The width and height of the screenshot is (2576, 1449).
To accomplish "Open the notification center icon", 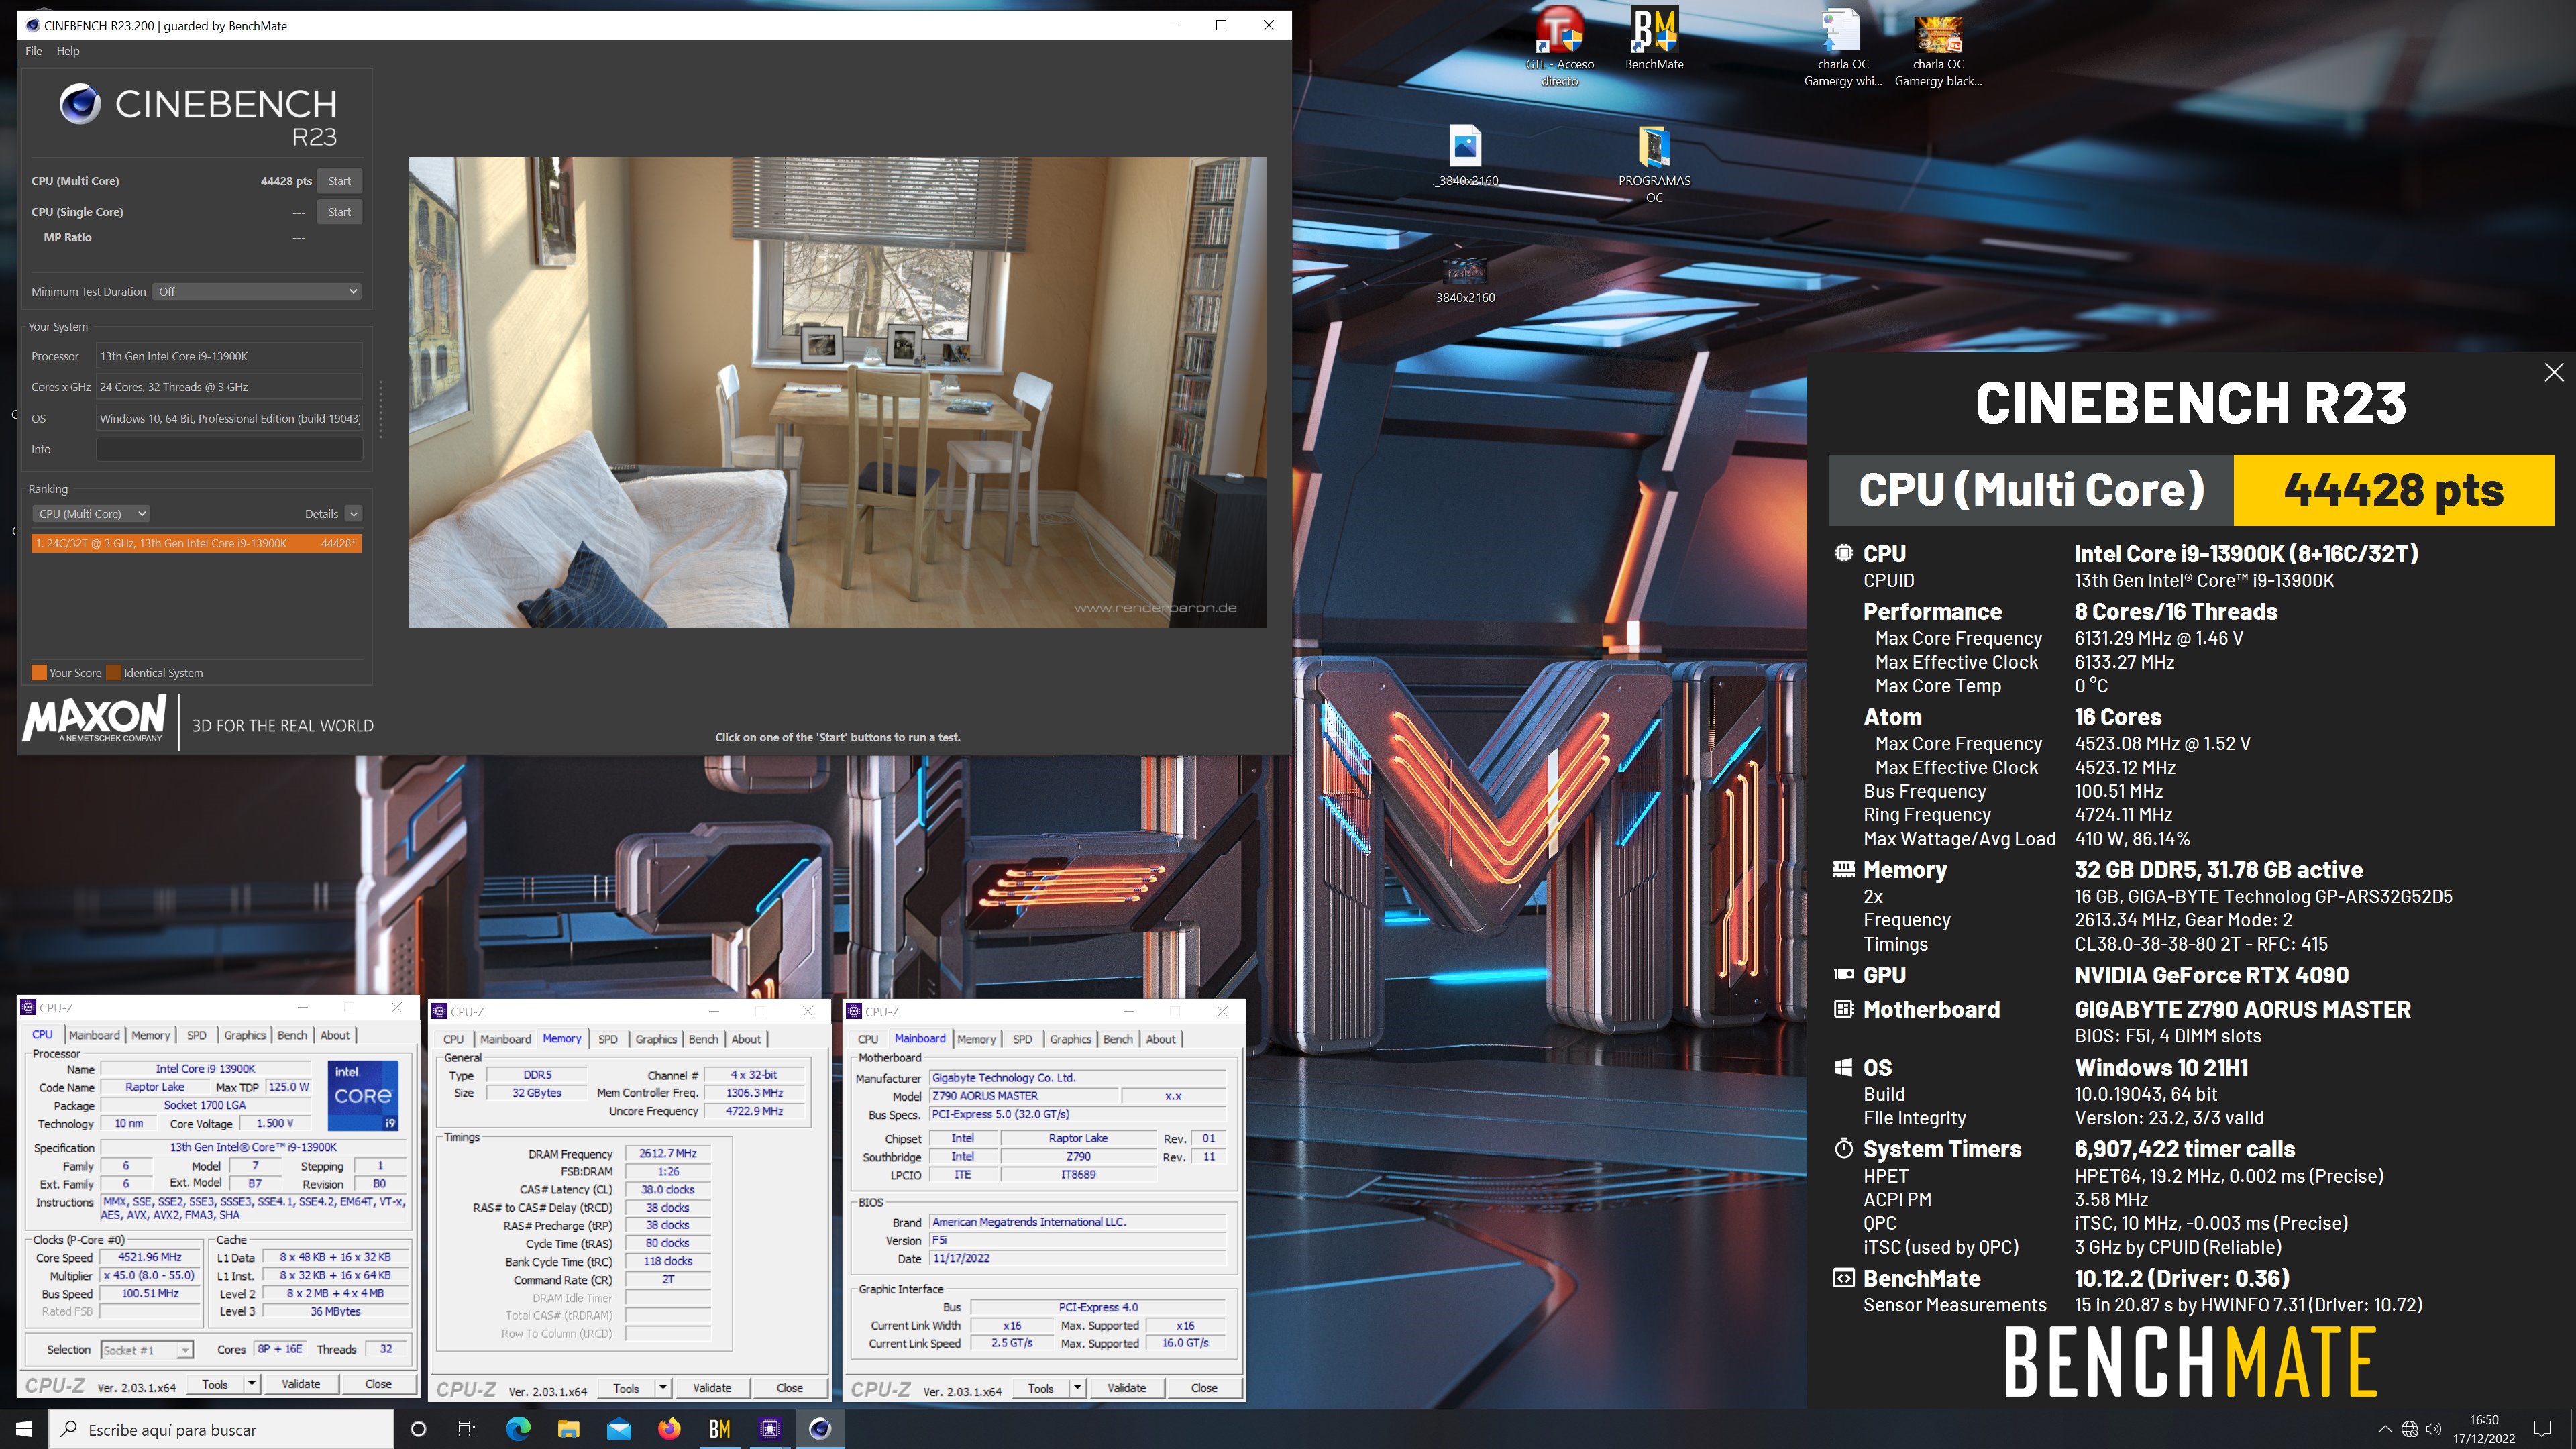I will pos(2541,1429).
